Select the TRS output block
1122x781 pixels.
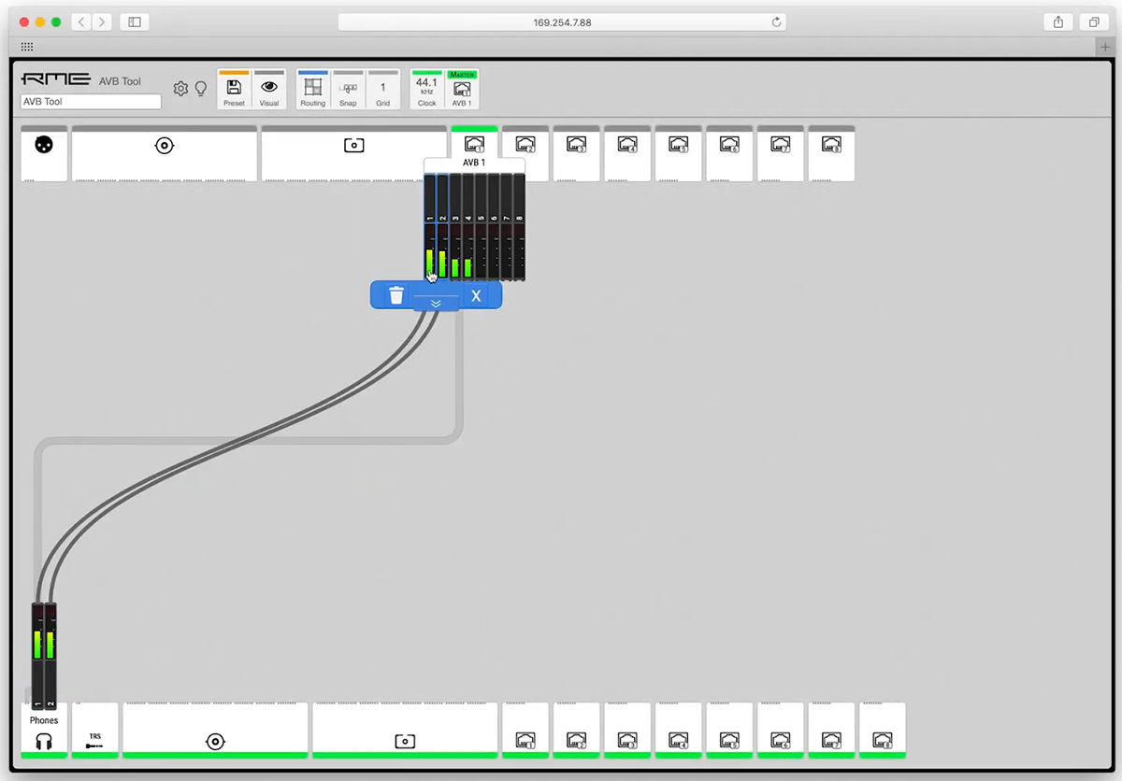[x=95, y=730]
